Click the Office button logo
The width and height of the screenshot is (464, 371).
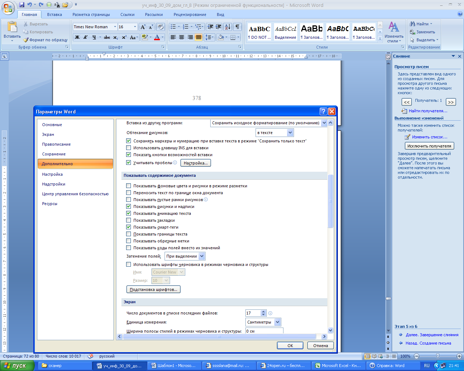pyautogui.click(x=8, y=8)
